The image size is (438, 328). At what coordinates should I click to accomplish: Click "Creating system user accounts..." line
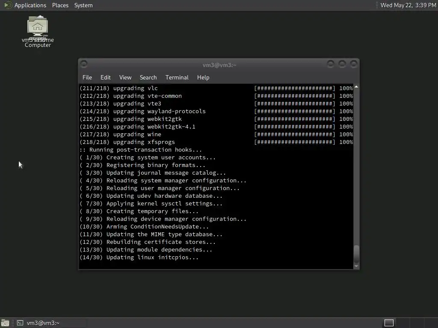[x=148, y=157]
